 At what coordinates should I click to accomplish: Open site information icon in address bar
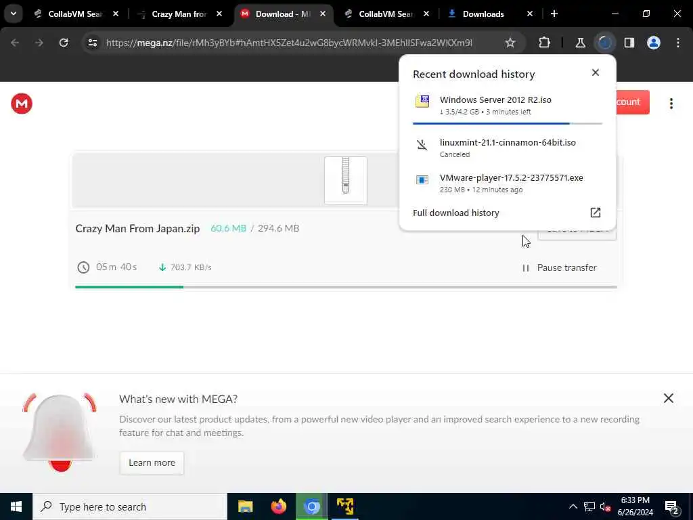92,43
